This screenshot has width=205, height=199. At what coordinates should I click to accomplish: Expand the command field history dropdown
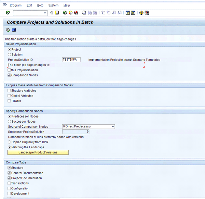coord(45,13)
